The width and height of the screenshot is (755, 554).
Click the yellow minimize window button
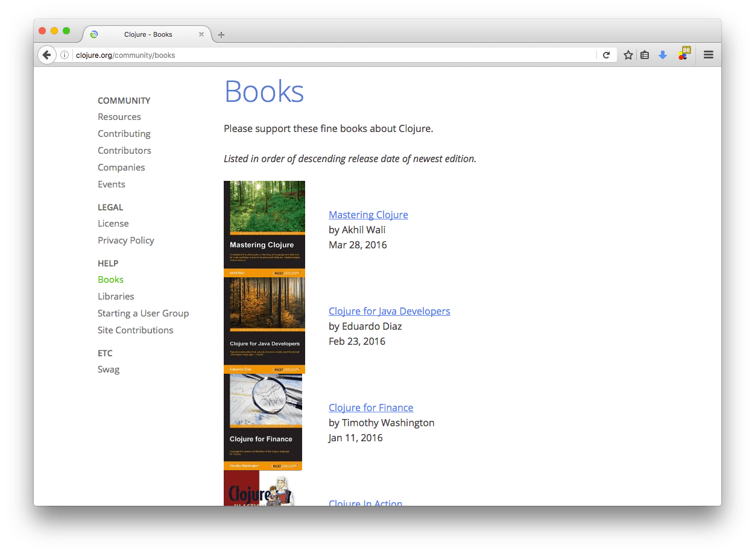54,31
